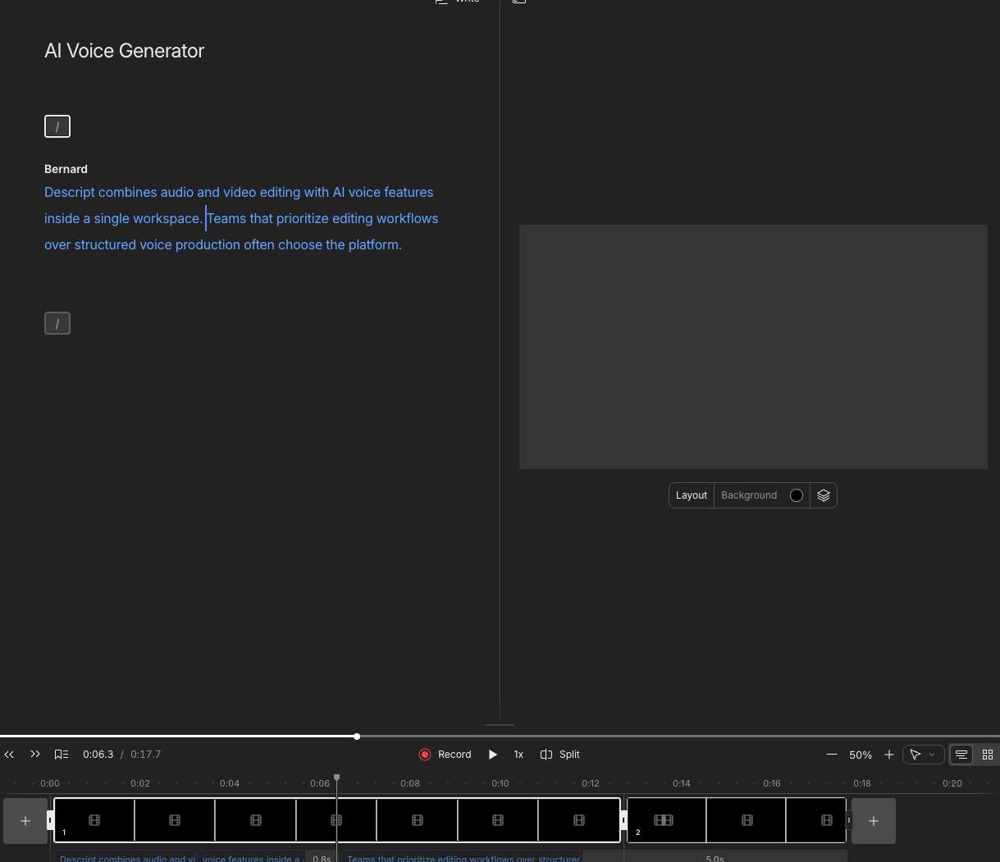Split the clip with the Split button
Screen dimensions: 1000x862
pyautogui.click(x=560, y=755)
